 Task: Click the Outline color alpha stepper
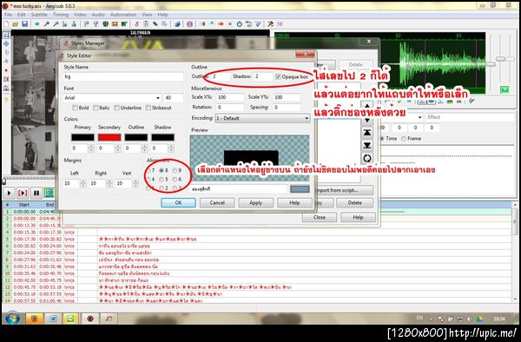144,148
